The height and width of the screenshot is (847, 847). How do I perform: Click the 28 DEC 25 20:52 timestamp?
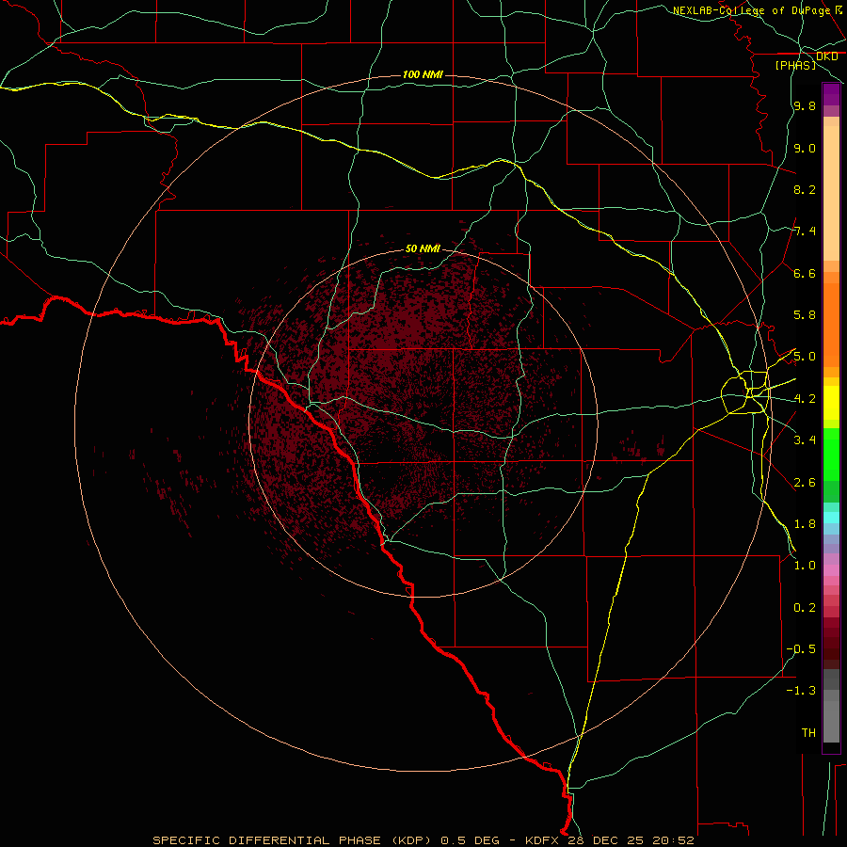[x=631, y=840]
